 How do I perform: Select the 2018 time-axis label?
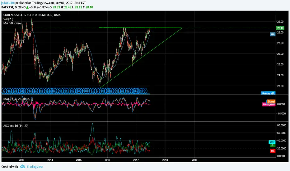pyautogui.click(x=165, y=160)
